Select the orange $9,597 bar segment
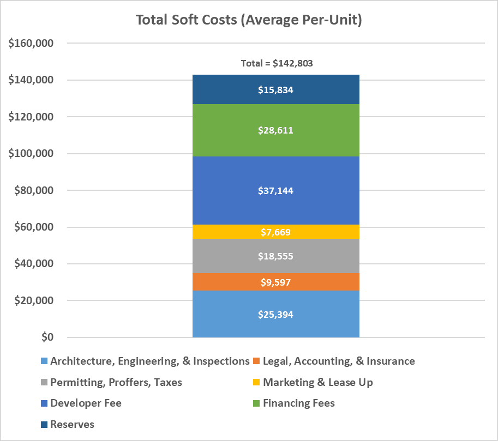498x441 pixels. [x=275, y=282]
